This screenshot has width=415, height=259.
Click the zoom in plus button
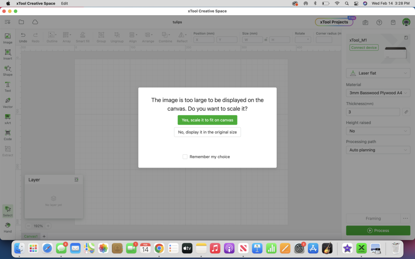pyautogui.click(x=48, y=226)
